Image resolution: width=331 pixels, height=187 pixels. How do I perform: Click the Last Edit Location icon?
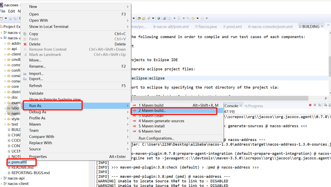tap(188, 18)
